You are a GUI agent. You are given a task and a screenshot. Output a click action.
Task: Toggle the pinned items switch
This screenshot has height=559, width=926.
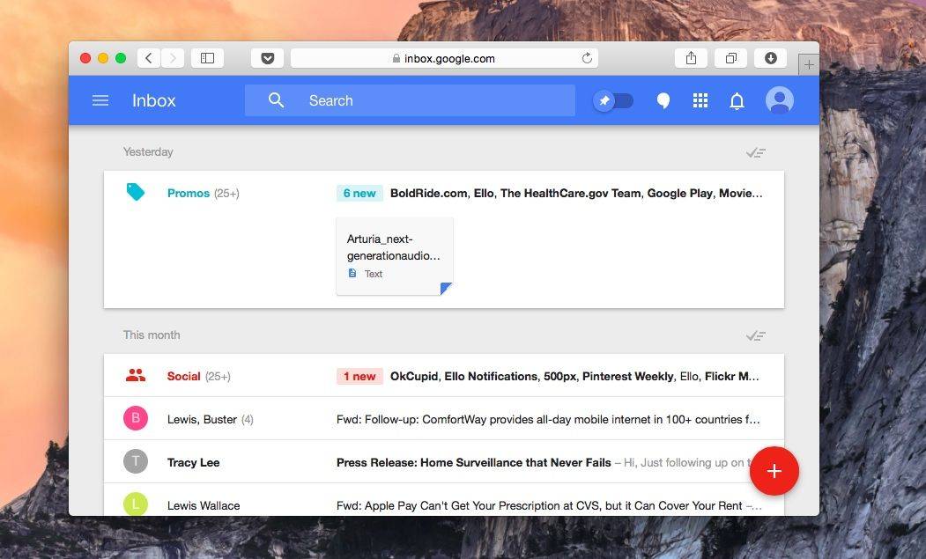coord(614,101)
